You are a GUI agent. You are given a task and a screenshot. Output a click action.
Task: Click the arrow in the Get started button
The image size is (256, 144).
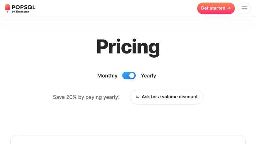(229, 8)
